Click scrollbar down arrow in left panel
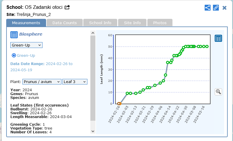 point(93,131)
